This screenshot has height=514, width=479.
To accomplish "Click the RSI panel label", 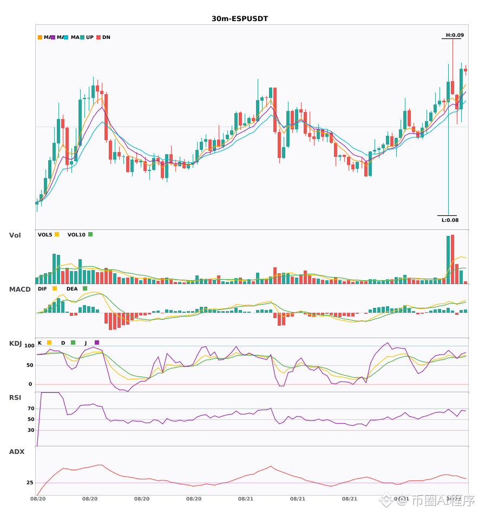I will click(x=15, y=398).
